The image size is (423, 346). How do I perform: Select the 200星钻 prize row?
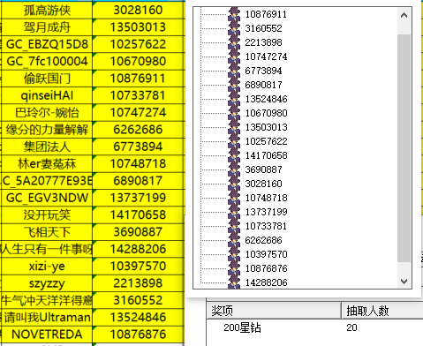click(x=314, y=327)
